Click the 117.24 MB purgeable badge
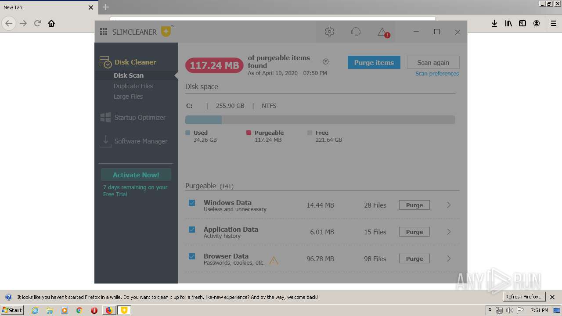 pyautogui.click(x=214, y=65)
